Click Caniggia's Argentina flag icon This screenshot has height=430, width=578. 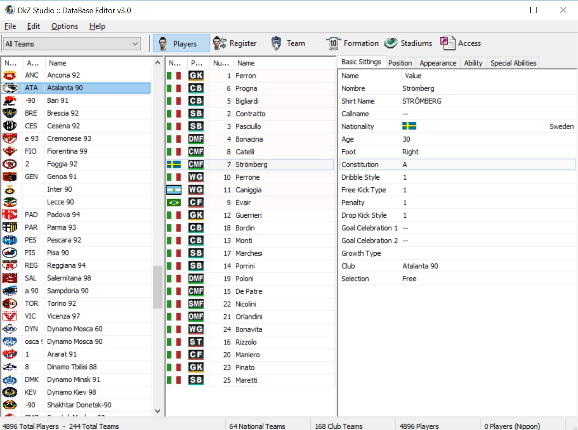[x=174, y=190]
